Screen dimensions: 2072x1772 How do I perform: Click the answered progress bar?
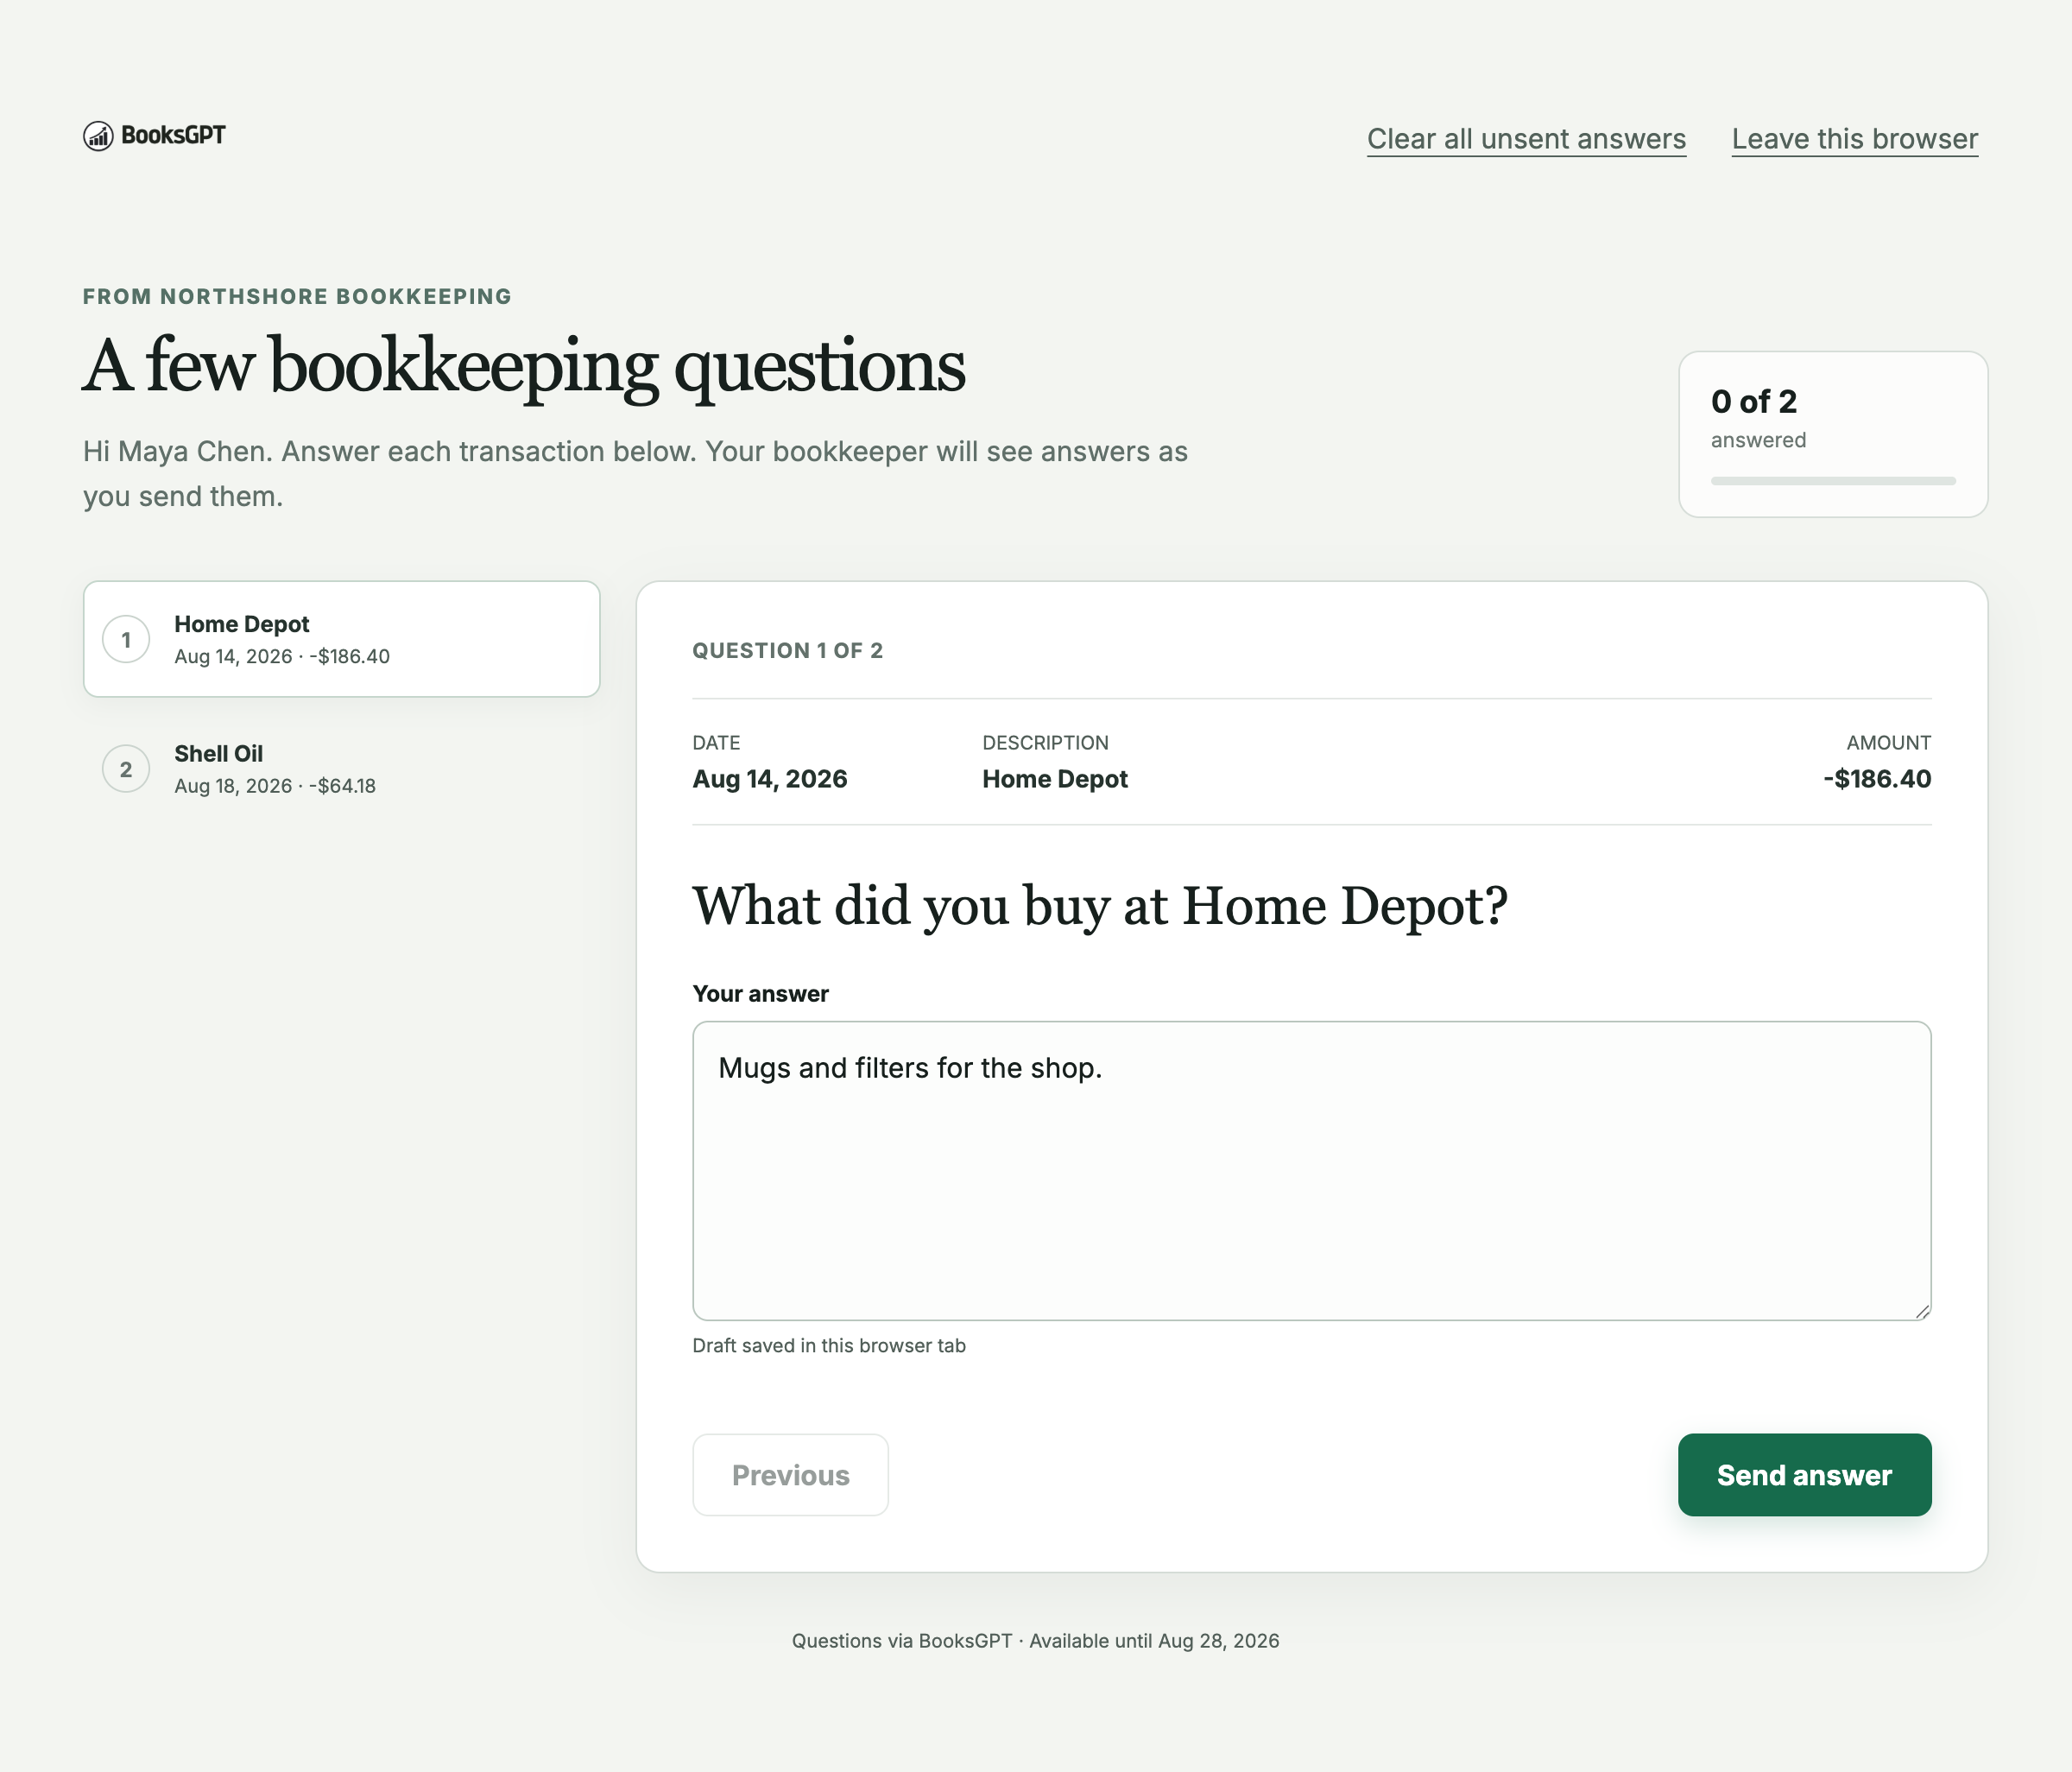click(1832, 481)
